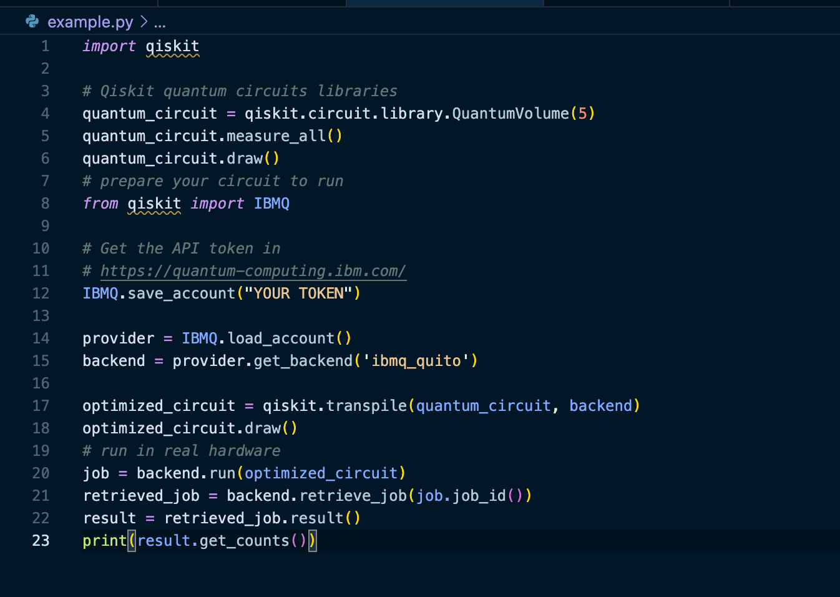
Task: Switch to the tab right of the active one
Action: click(x=637, y=3)
